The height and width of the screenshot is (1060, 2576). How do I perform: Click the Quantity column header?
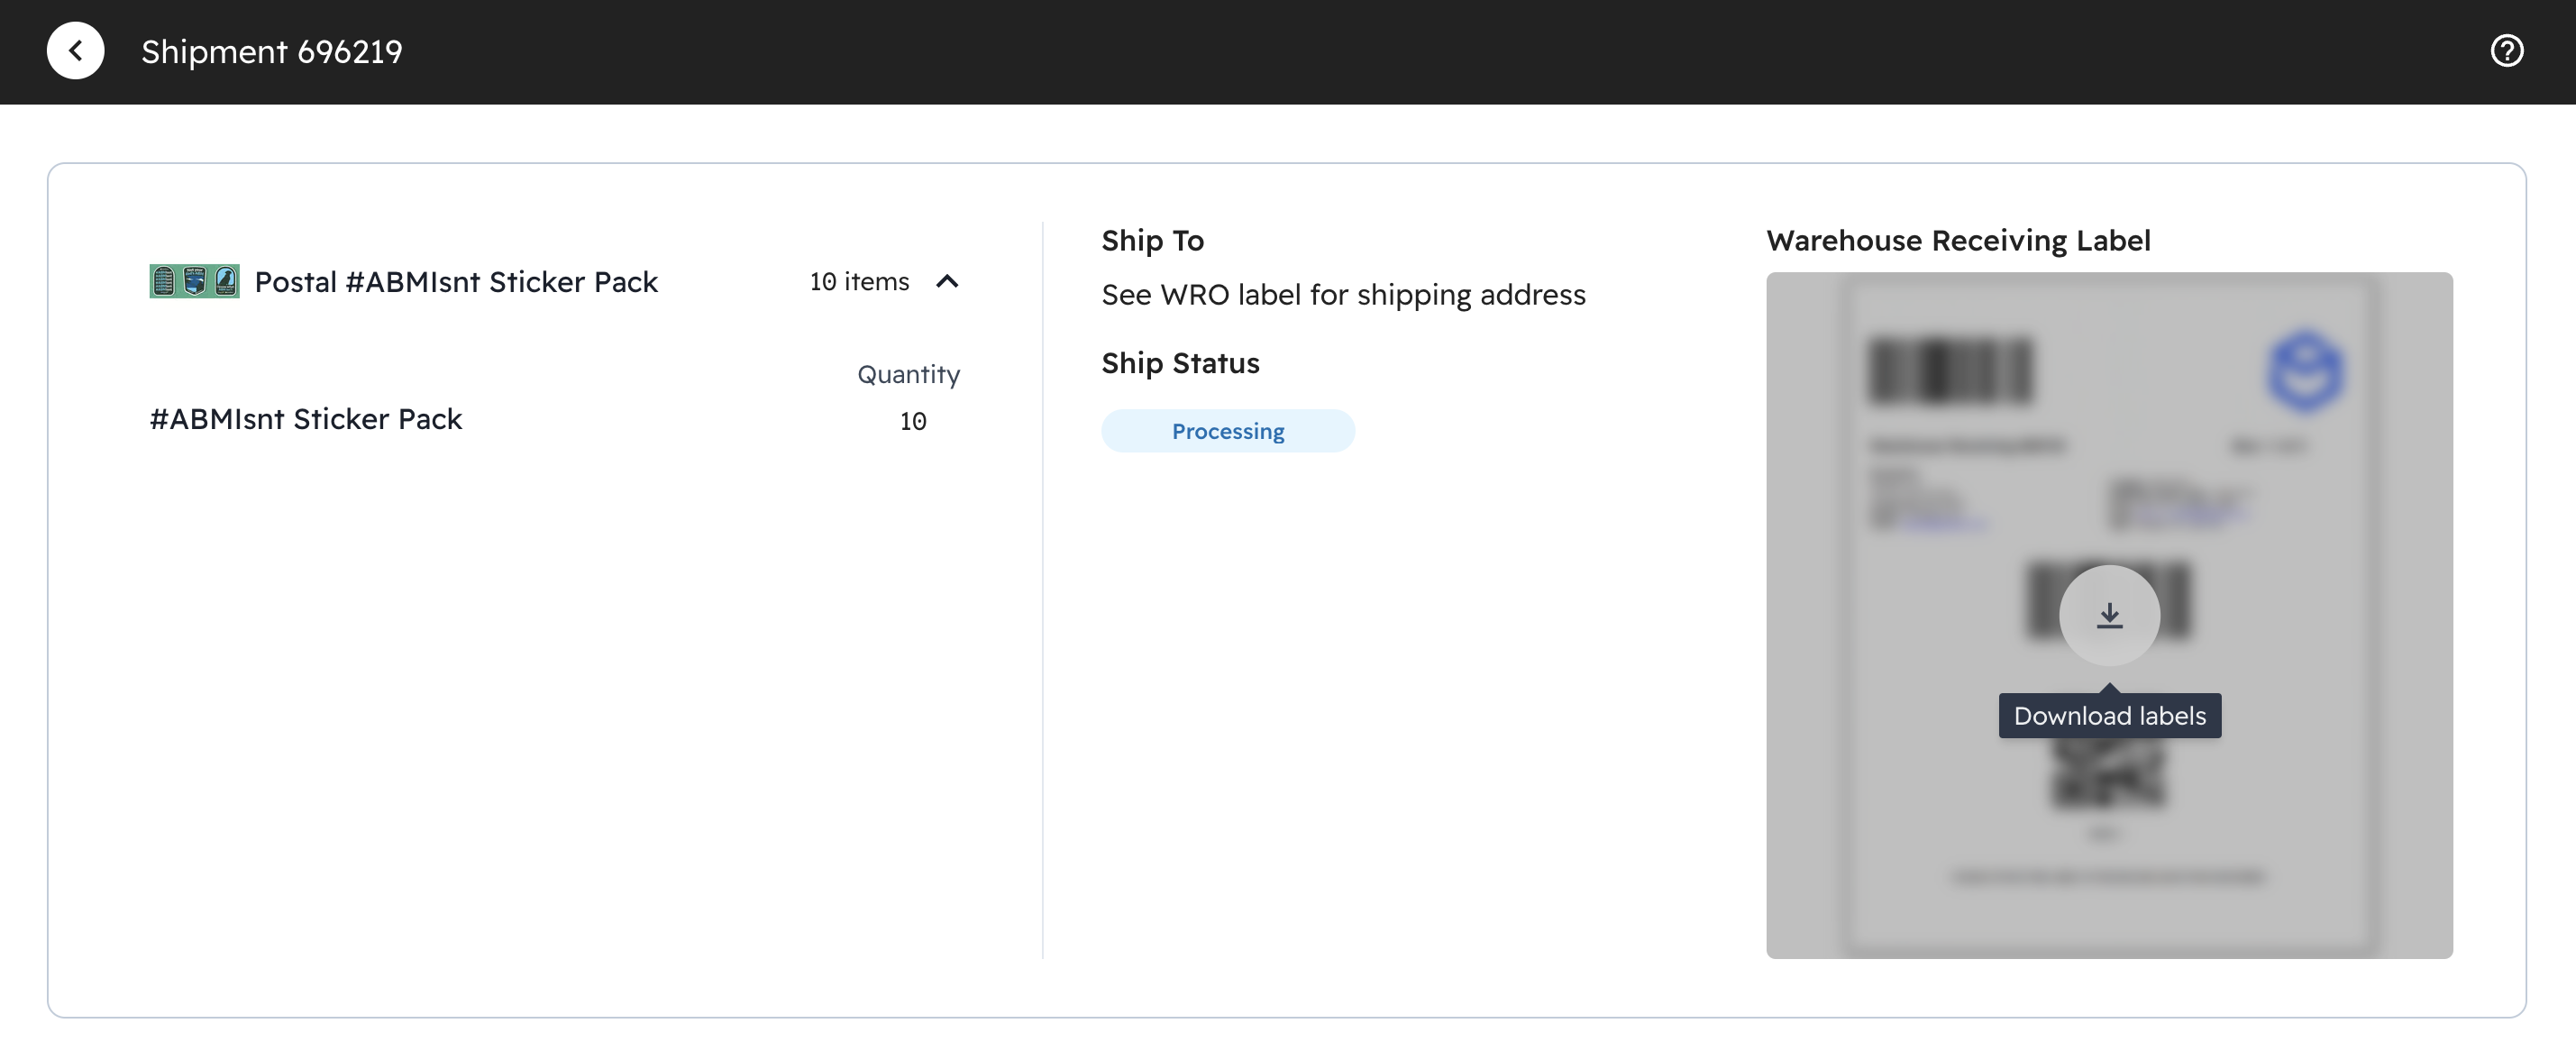tap(907, 374)
